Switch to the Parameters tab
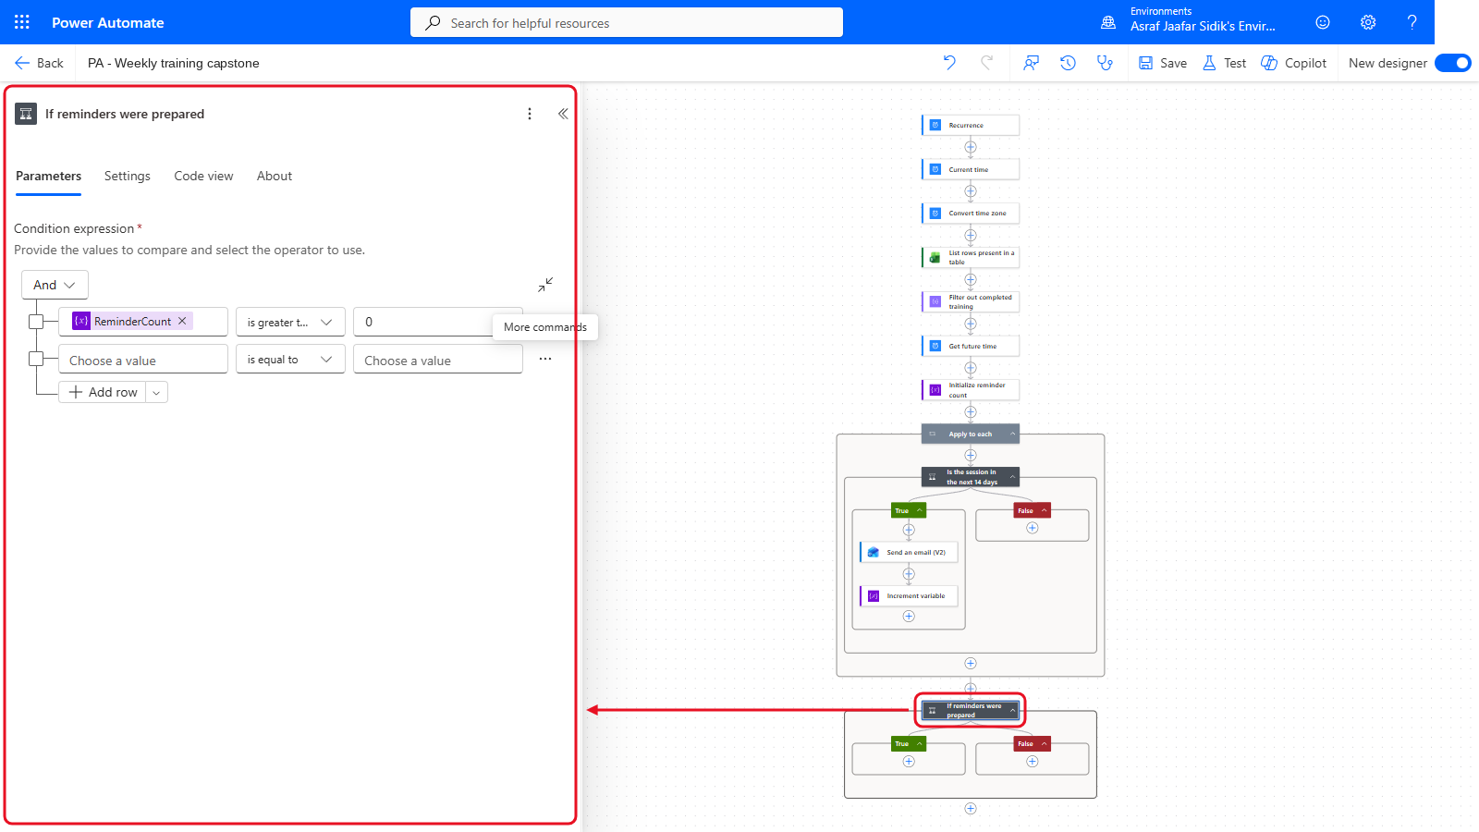 coord(48,176)
